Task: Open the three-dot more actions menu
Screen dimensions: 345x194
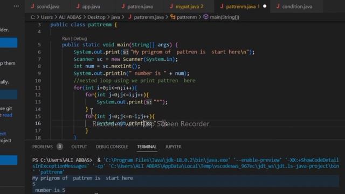Action: (16, 6)
